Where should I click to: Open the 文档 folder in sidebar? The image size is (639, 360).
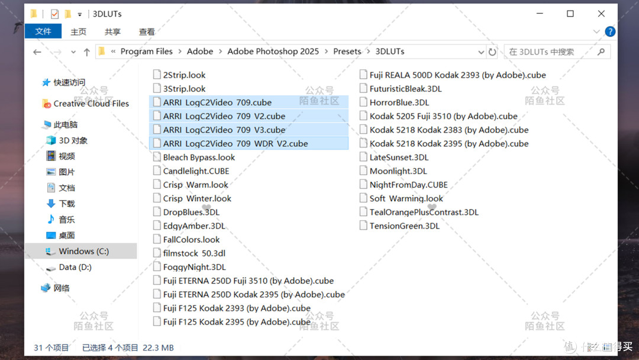click(x=61, y=188)
